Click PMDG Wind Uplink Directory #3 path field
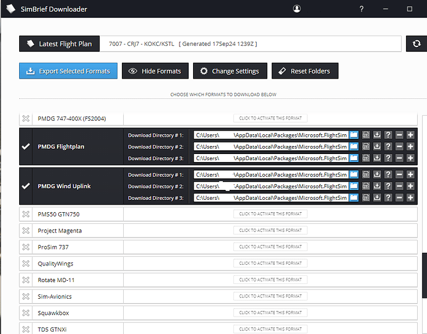Image resolution: width=427 pixels, height=334 pixels. [270, 198]
